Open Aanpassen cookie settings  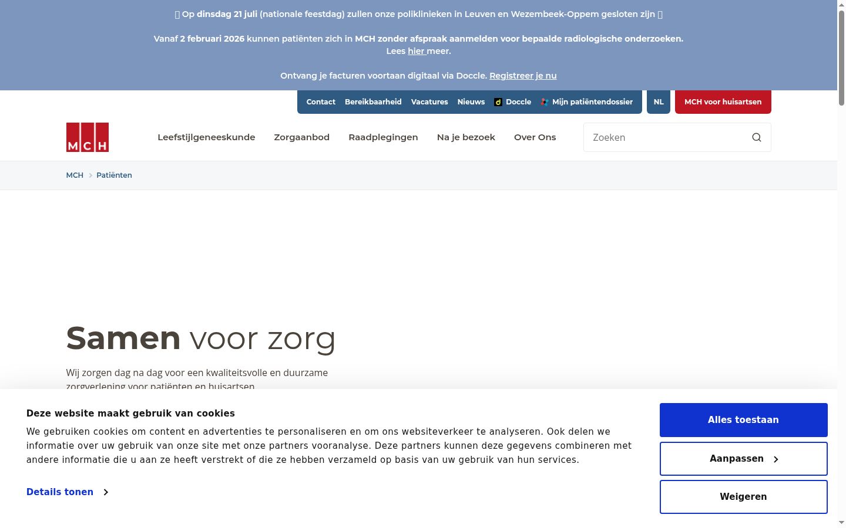point(744,459)
